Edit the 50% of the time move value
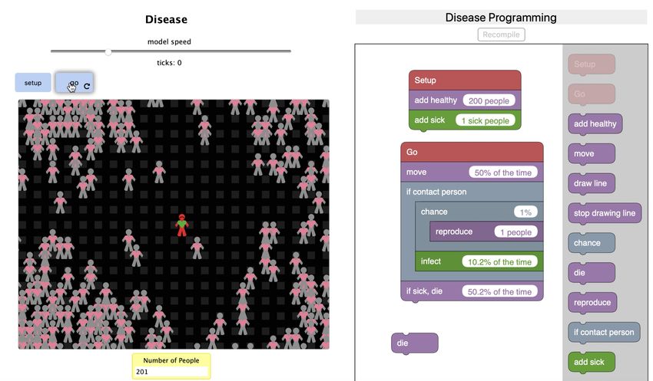 pos(503,172)
